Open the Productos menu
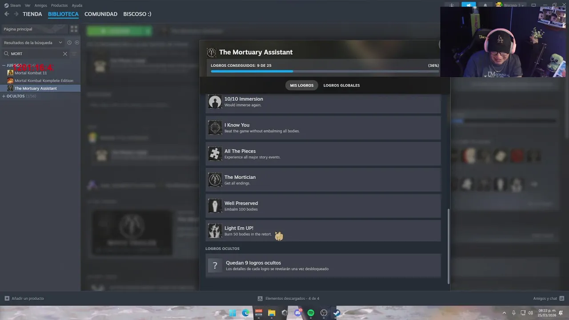The image size is (569, 320). coord(59,5)
